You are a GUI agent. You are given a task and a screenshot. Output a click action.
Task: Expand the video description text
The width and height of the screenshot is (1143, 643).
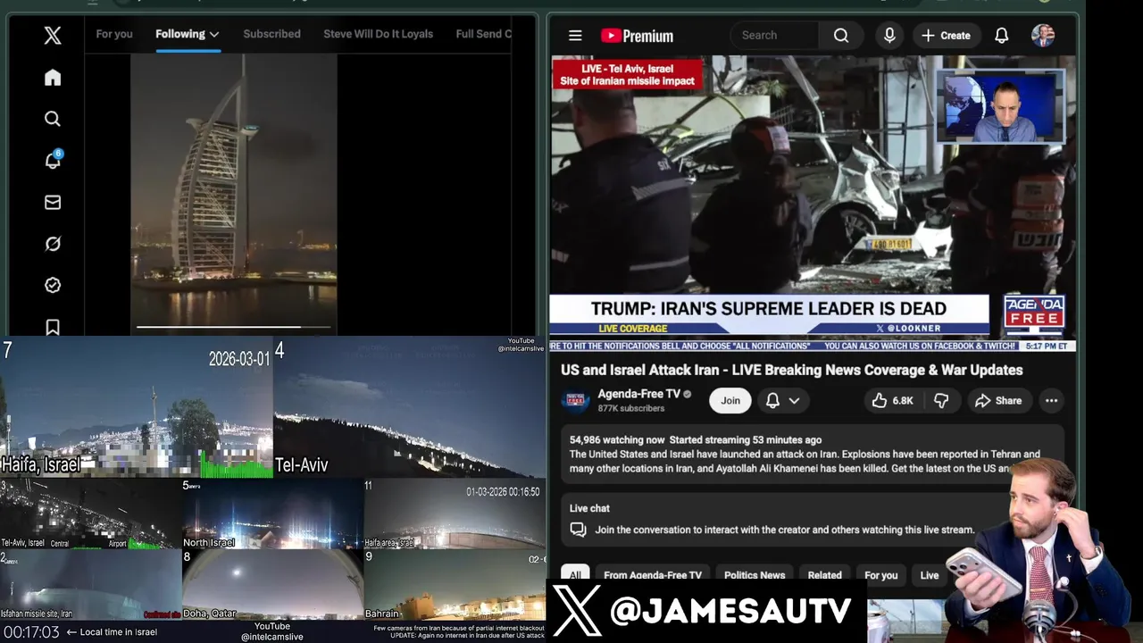click(x=805, y=461)
